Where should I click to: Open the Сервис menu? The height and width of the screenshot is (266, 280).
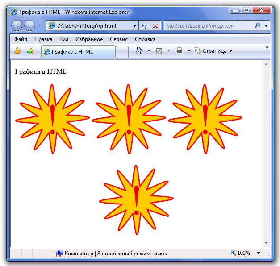(x=119, y=39)
